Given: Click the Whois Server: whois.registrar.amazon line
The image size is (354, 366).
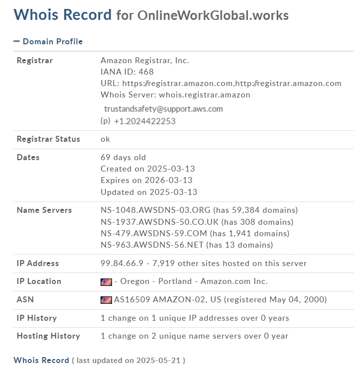Looking at the screenshot, I should click(x=175, y=95).
